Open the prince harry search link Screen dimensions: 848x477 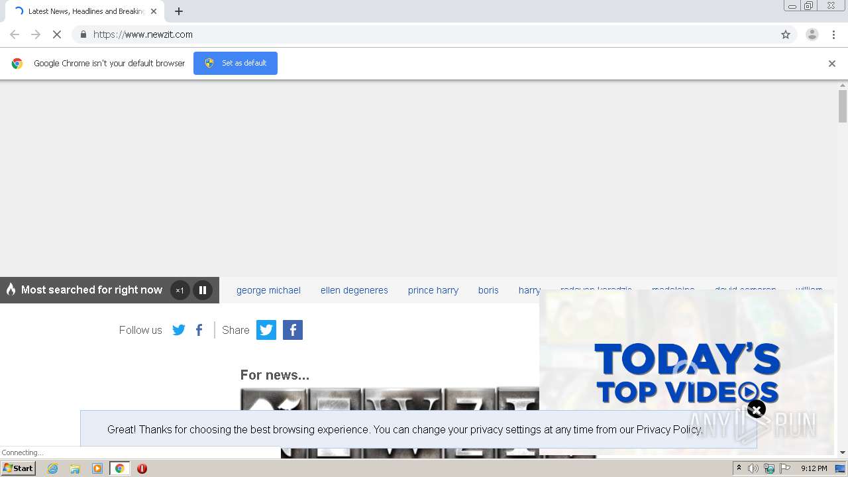pyautogui.click(x=433, y=290)
